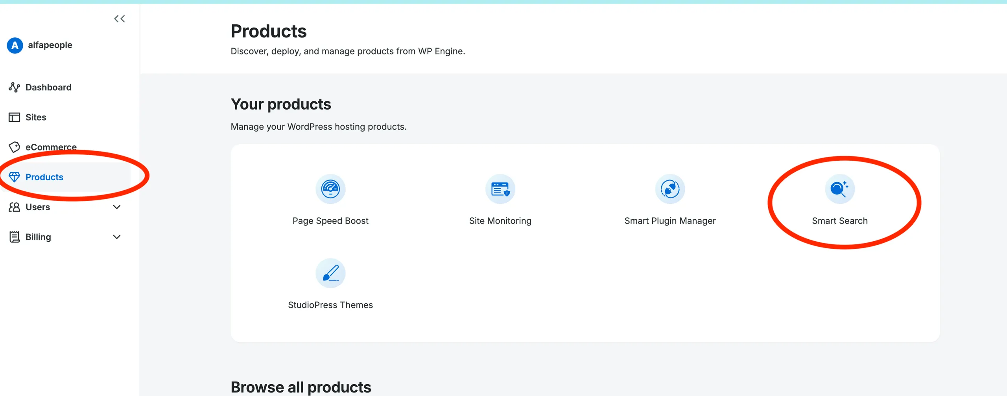Click the eCommerce tag icon
The width and height of the screenshot is (1007, 396).
point(14,147)
